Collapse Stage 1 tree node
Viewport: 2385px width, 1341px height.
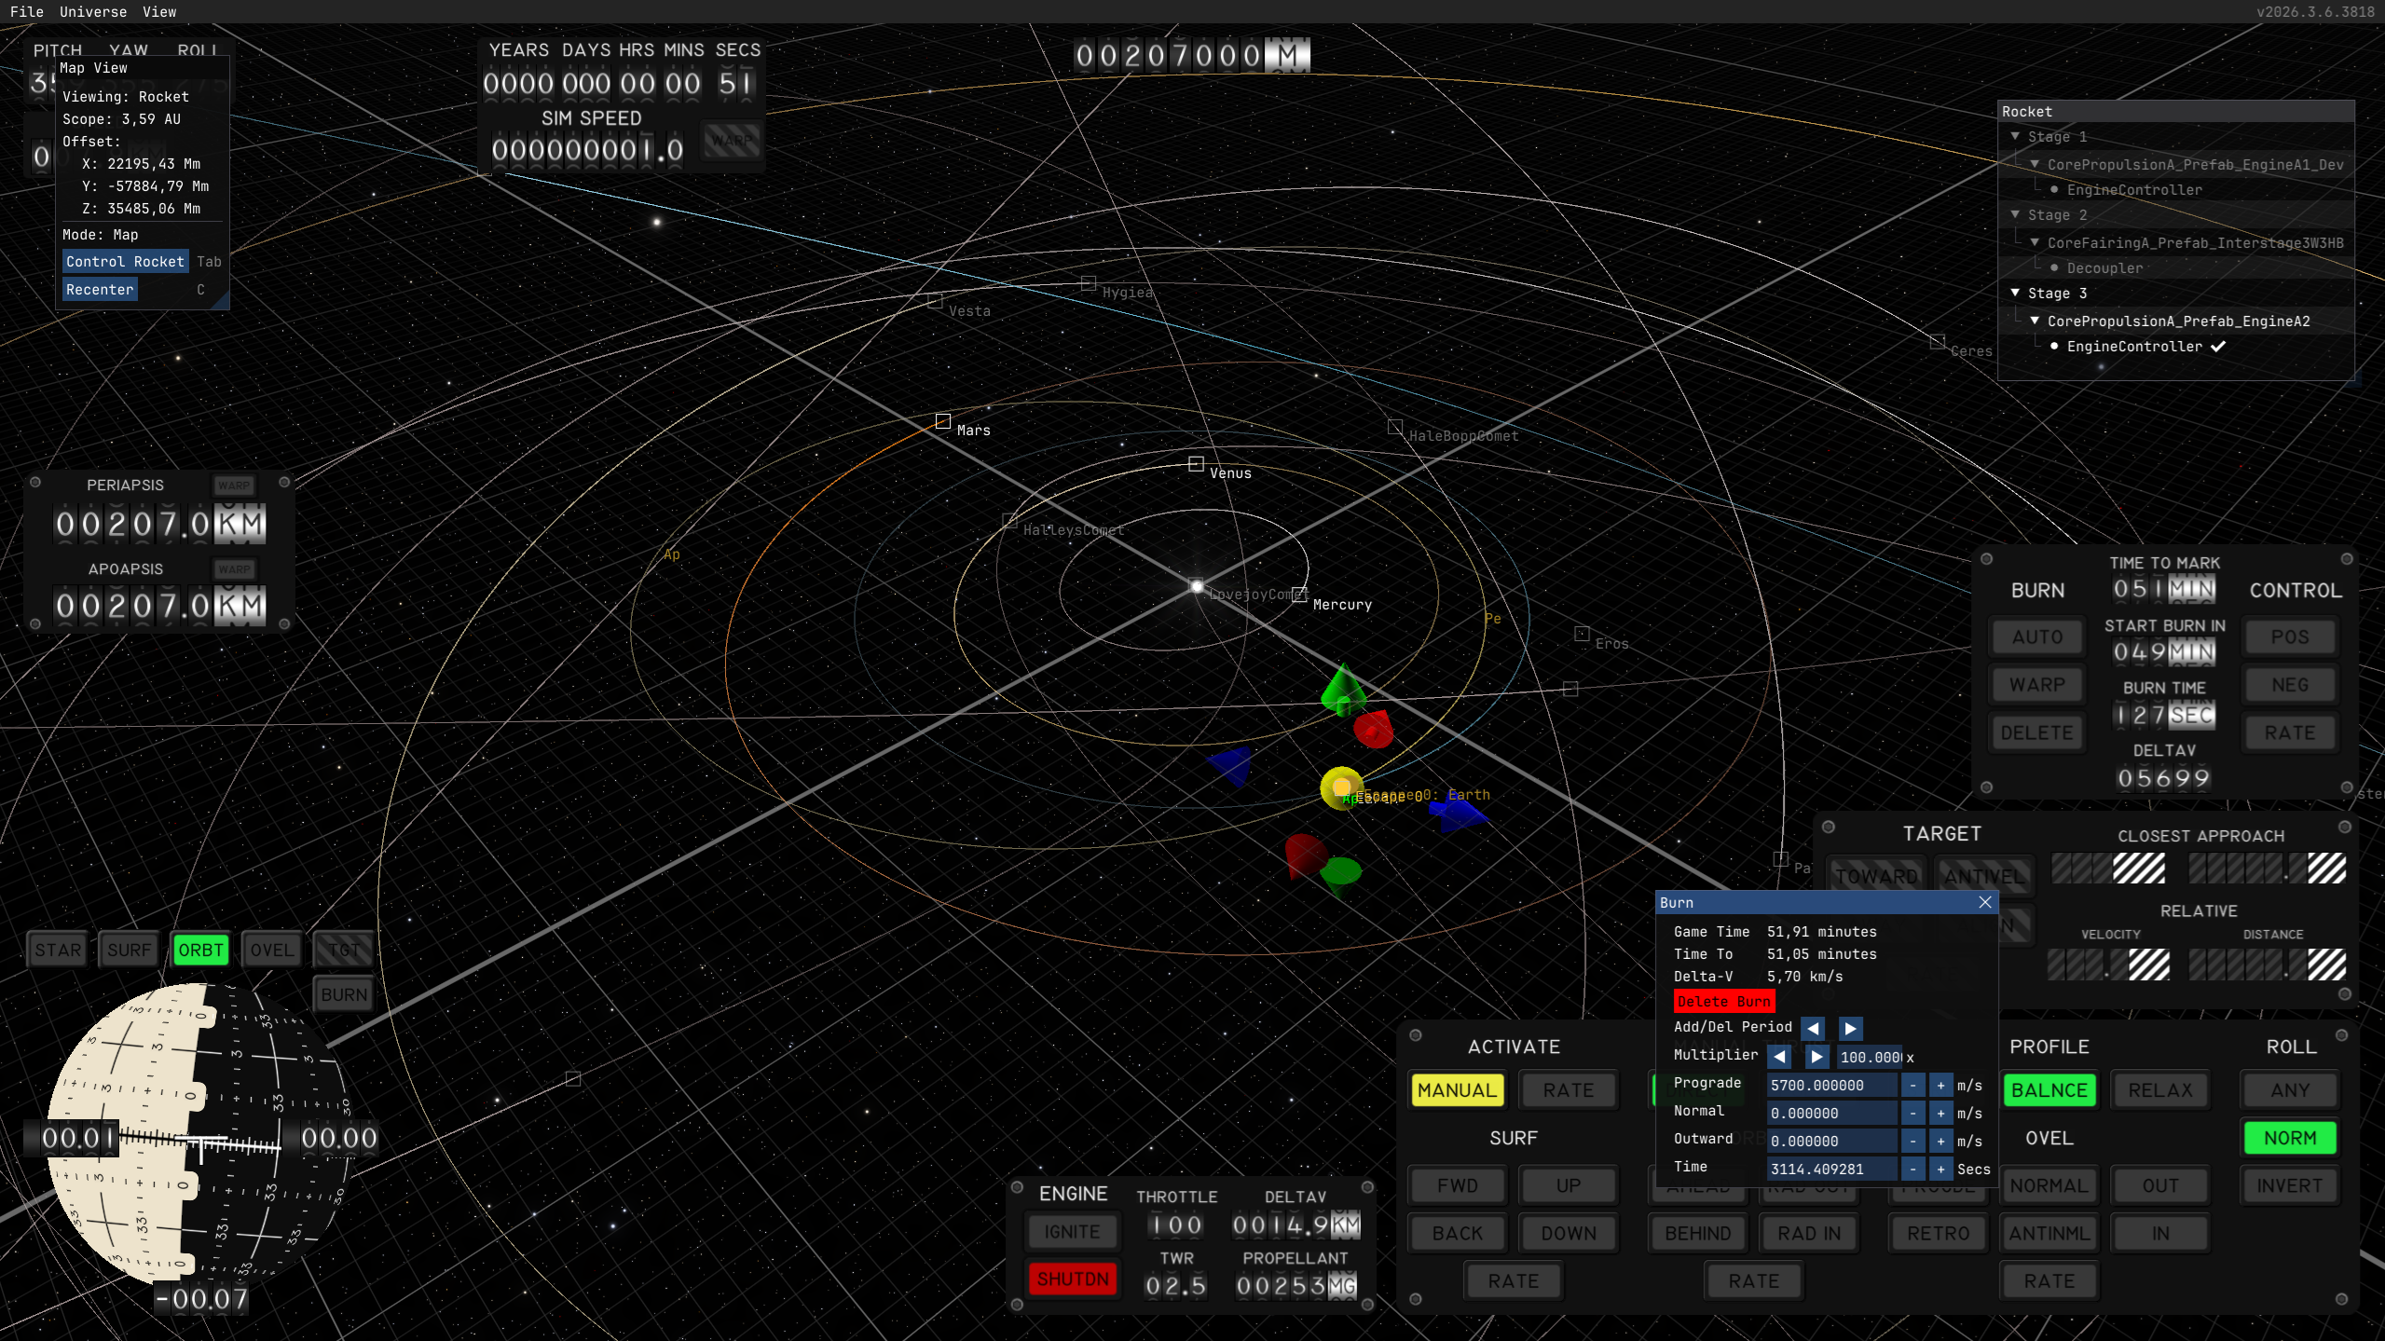click(x=2015, y=136)
